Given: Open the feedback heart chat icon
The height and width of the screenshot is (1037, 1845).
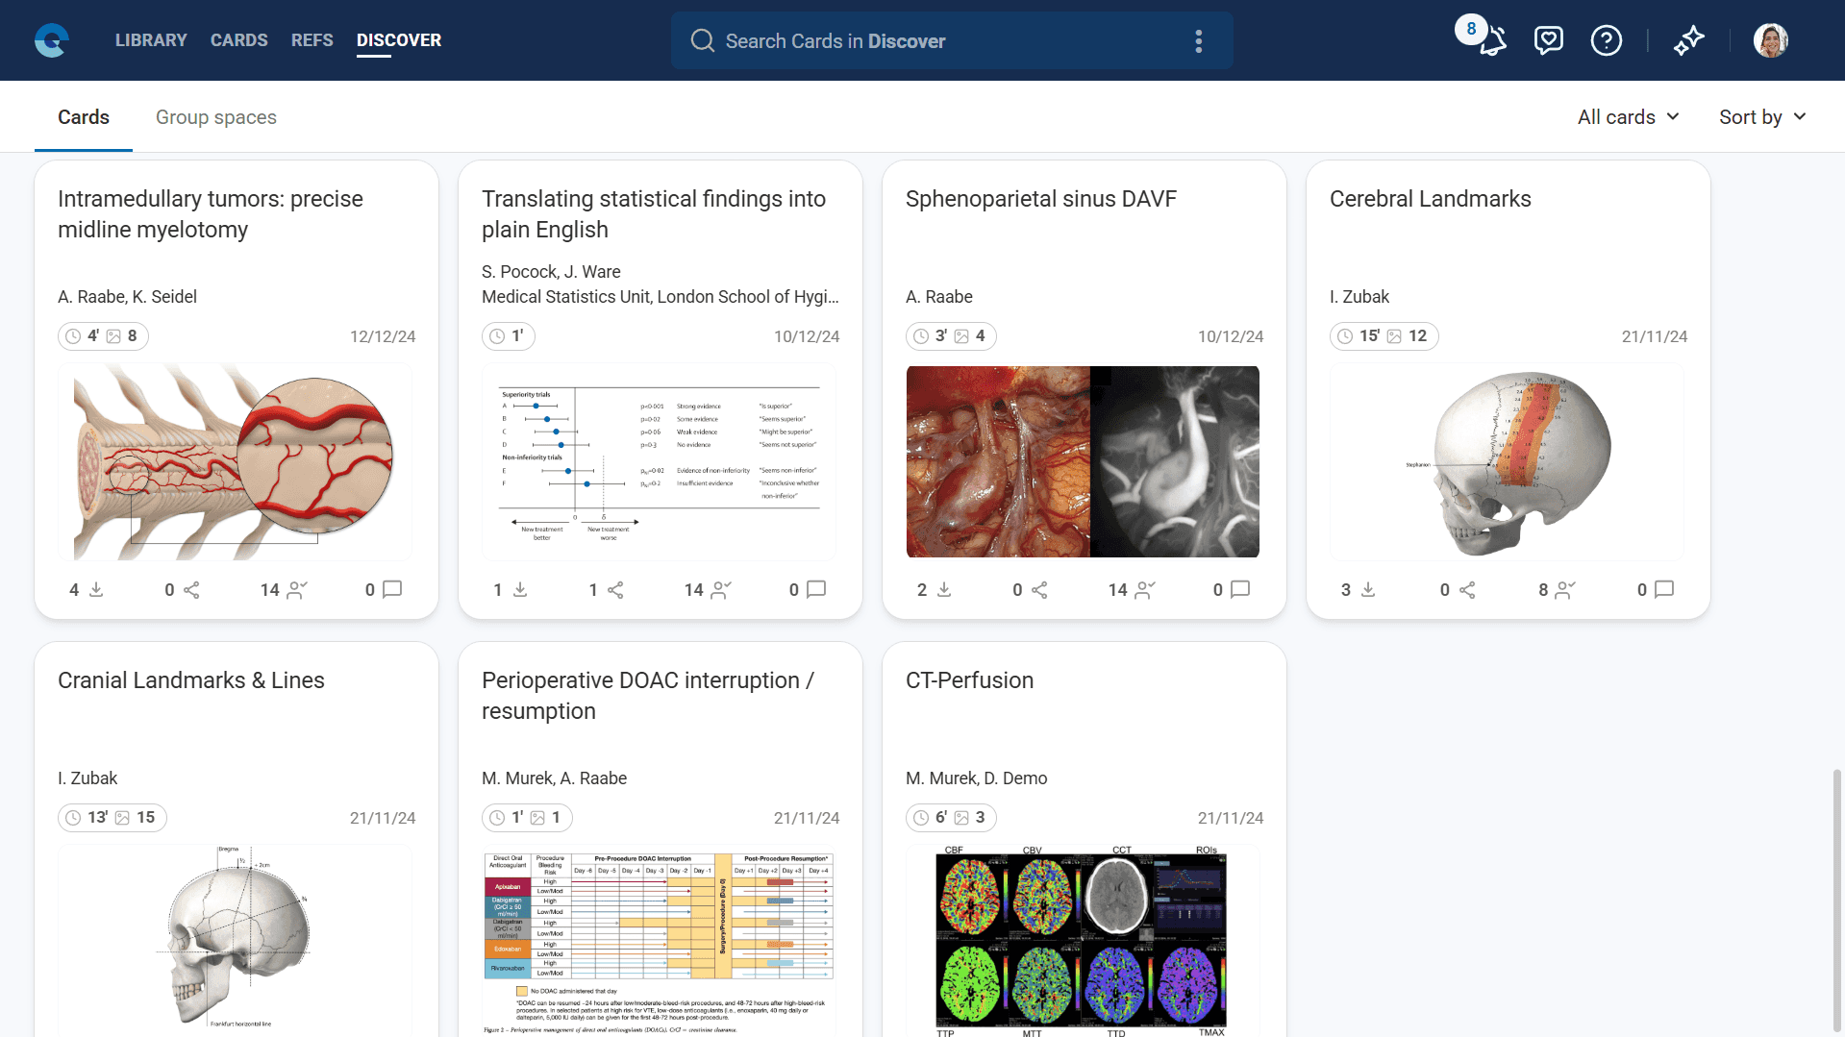Looking at the screenshot, I should (x=1548, y=40).
